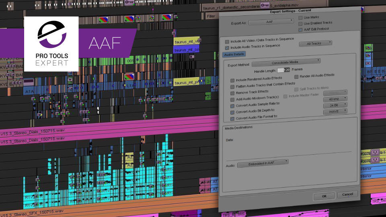Uncheck AAF Edit Protocol option

click(300, 30)
